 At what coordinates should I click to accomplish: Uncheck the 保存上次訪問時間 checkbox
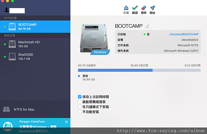coord(80,97)
